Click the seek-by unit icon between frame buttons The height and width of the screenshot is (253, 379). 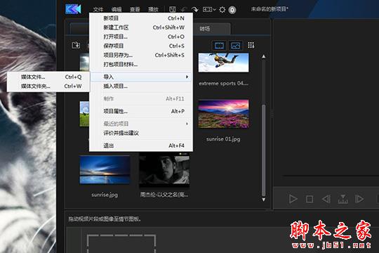click(x=343, y=199)
